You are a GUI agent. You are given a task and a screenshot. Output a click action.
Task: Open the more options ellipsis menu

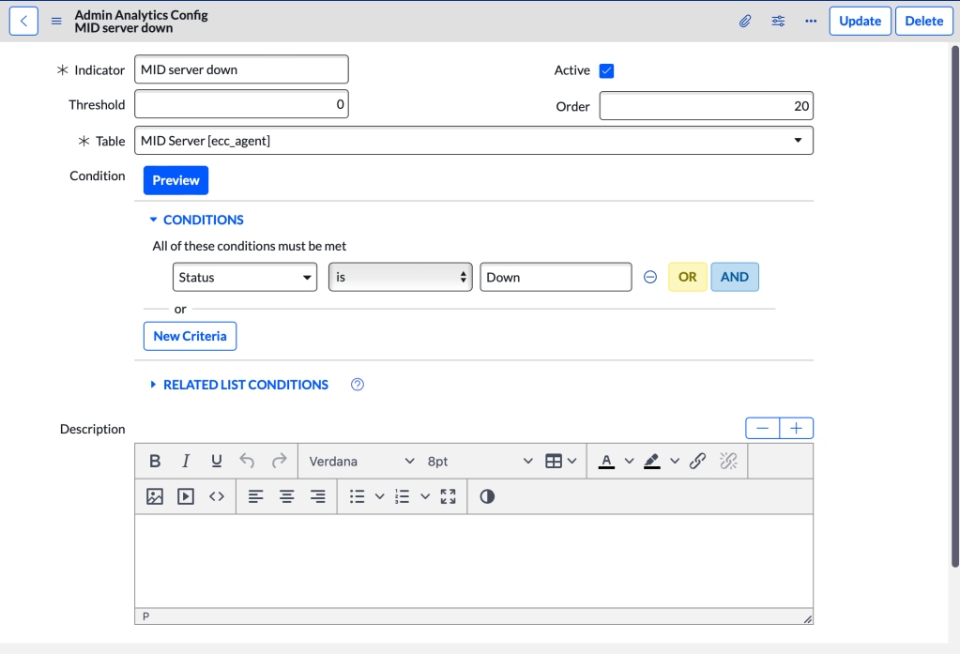tap(811, 21)
